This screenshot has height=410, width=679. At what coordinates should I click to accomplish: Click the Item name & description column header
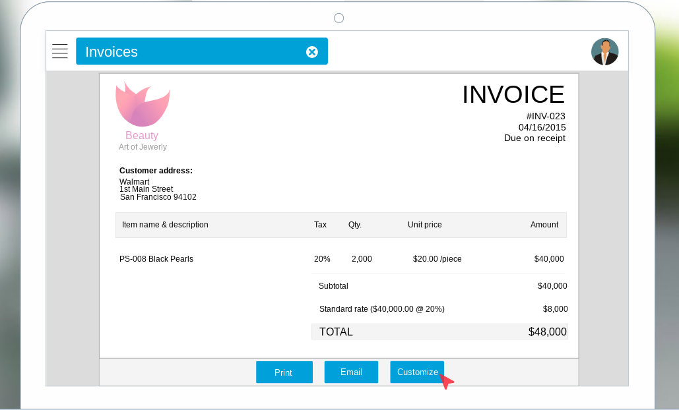pos(166,225)
